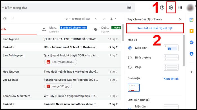
Task: Get add-ons with plus icon
Action: click(x=191, y=72)
